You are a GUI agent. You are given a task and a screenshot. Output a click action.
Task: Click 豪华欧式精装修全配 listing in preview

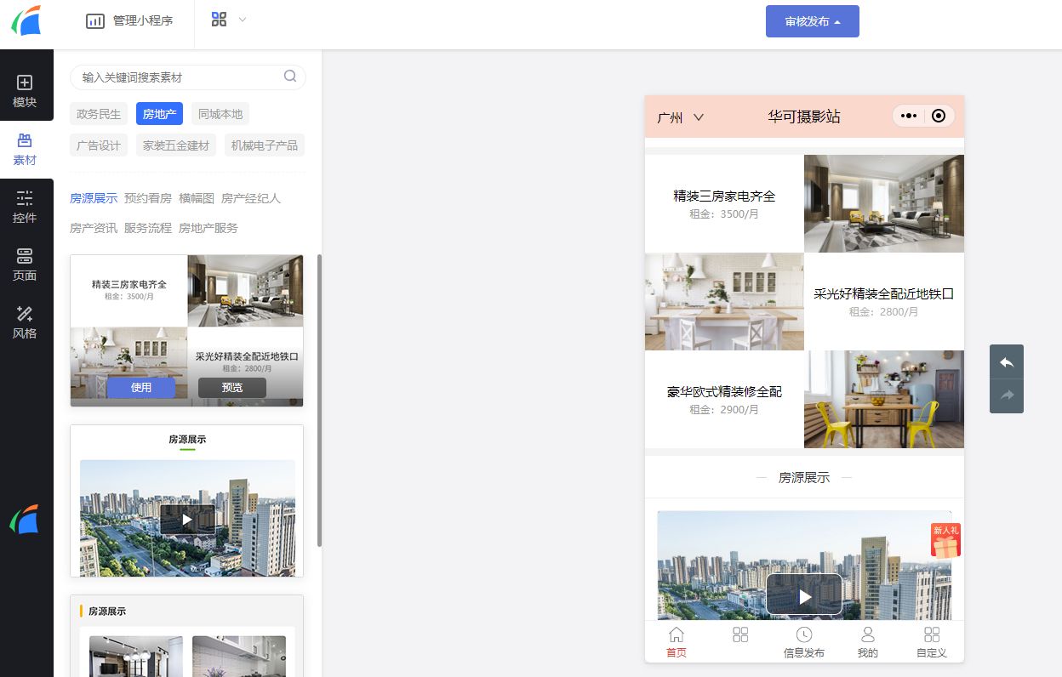click(x=724, y=392)
